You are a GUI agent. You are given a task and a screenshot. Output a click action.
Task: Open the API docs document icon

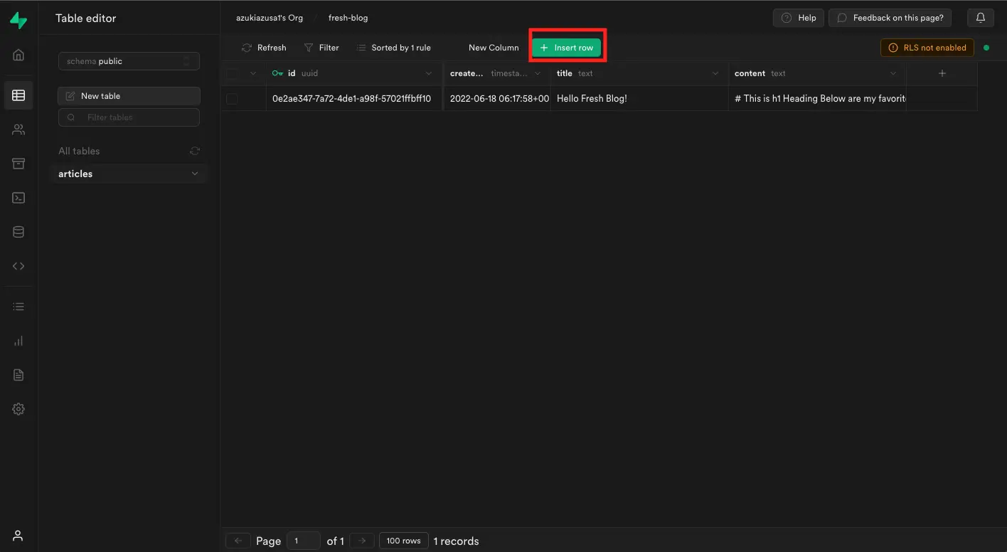click(x=18, y=375)
